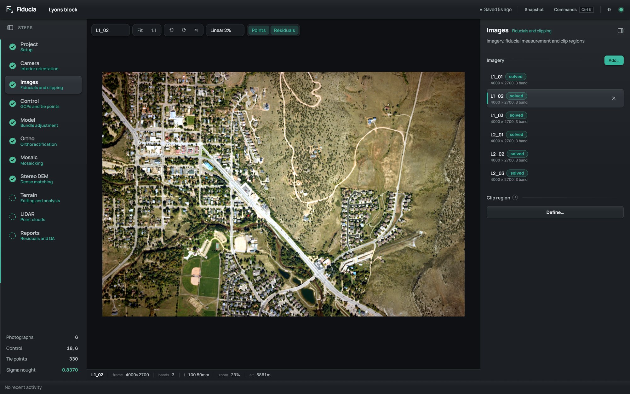This screenshot has width=630, height=394.
Task: Toggle Residuals overlay
Action: click(284, 30)
